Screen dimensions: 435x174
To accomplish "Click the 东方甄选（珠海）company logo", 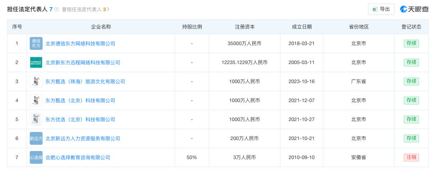I will tap(36, 81).
